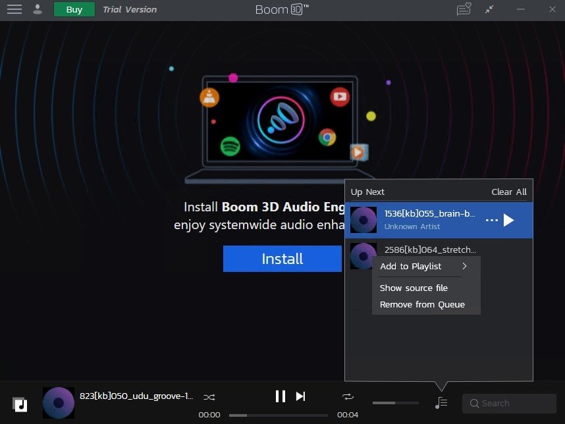
Task: Open the feedback heart message icon
Action: pyautogui.click(x=464, y=9)
